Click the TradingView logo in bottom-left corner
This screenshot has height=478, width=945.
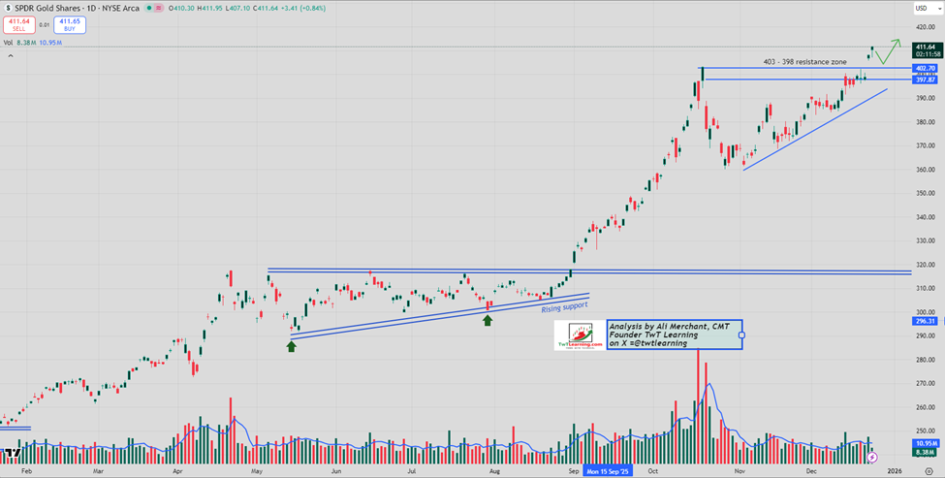pos(12,452)
